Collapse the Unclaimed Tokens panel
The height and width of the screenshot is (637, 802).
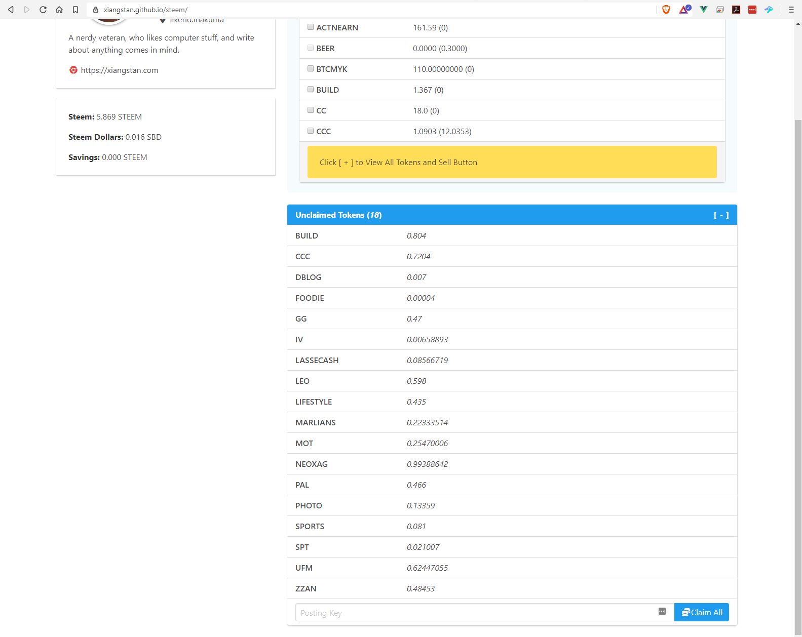721,215
